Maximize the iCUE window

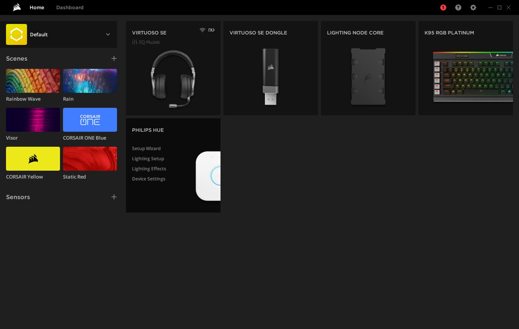coord(499,7)
